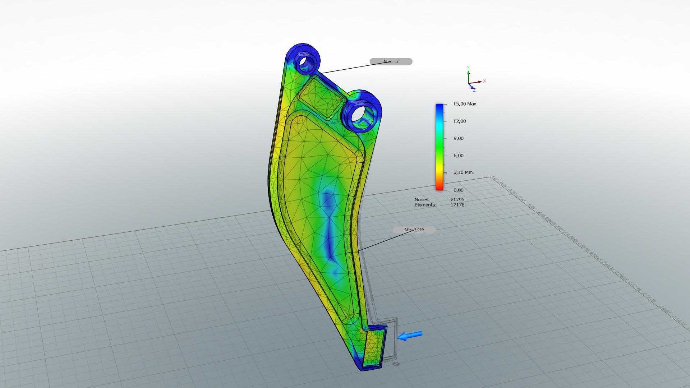Click the Y axis label on triad
690x388 pixels.
coord(468,68)
